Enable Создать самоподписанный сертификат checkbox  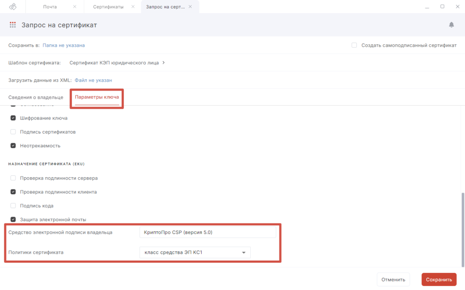(354, 45)
